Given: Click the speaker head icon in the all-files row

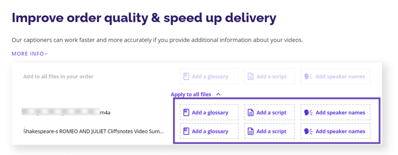Looking at the screenshot, I should coord(308,76).
